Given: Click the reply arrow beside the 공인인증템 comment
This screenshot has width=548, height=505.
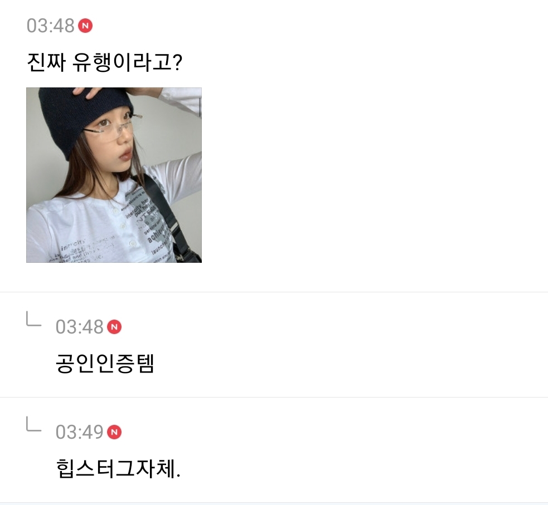Looking at the screenshot, I should click(x=33, y=319).
